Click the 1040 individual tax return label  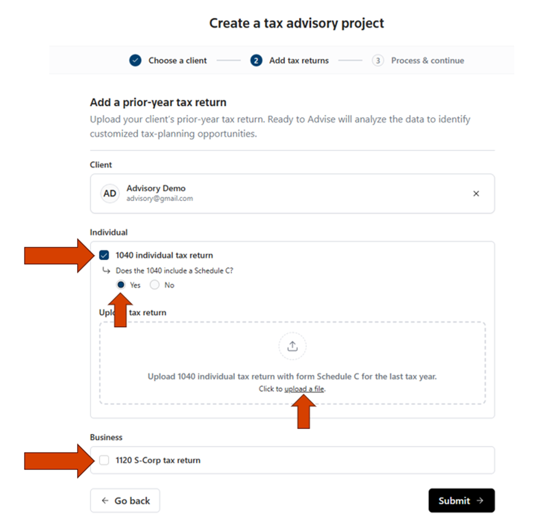coord(164,256)
